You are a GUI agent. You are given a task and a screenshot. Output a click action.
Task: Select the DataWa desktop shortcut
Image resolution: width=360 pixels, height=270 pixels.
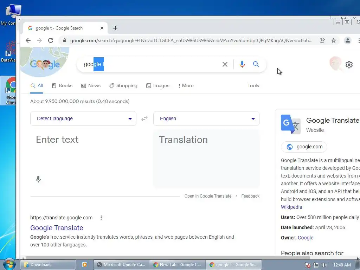coord(8,51)
